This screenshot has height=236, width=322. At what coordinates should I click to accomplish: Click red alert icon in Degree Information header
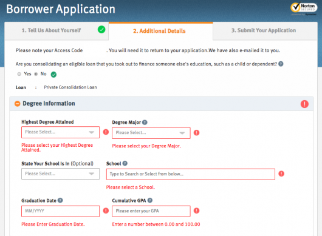tap(304, 104)
